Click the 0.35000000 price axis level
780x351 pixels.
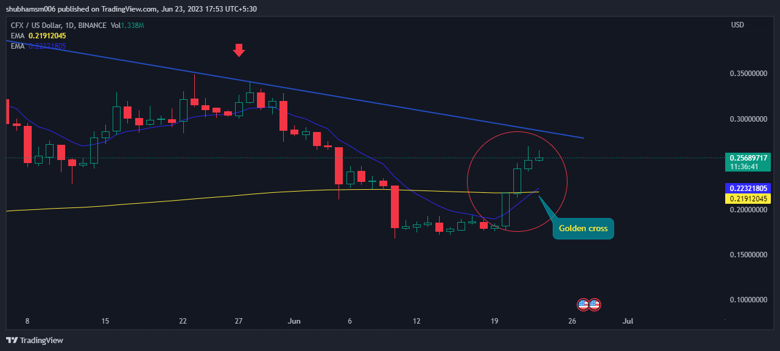(748, 74)
